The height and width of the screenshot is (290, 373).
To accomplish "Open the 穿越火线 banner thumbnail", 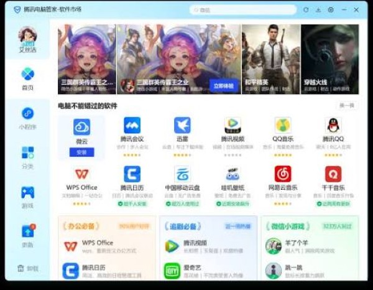I will [x=330, y=59].
